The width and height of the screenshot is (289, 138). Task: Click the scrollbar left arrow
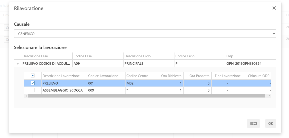point(26,96)
